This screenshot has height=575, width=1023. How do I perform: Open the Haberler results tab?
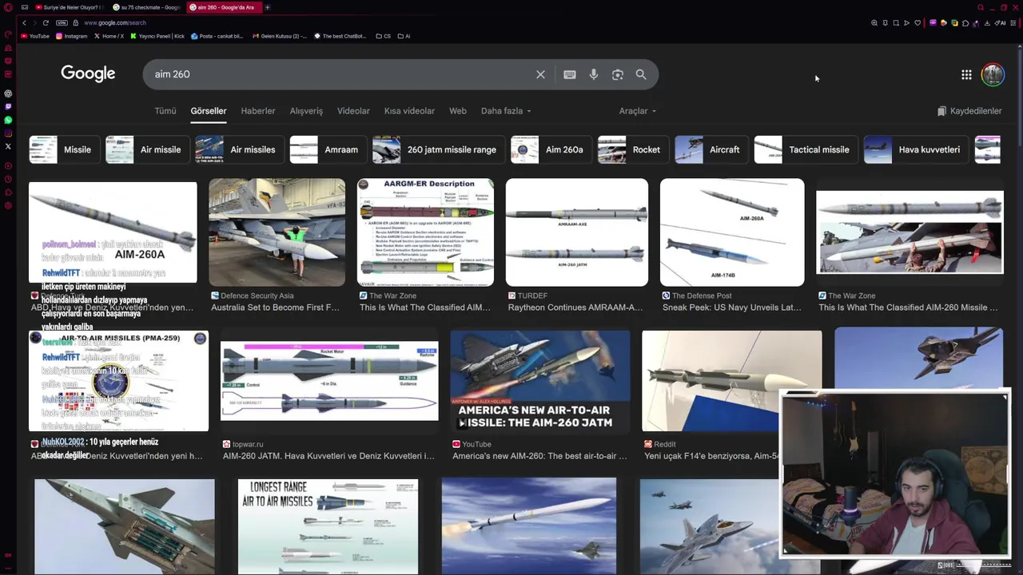pos(258,111)
